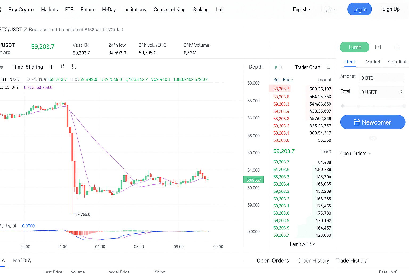Select the MaCDI7 indicator tab
This screenshot has height=273, width=409.
coord(22,260)
